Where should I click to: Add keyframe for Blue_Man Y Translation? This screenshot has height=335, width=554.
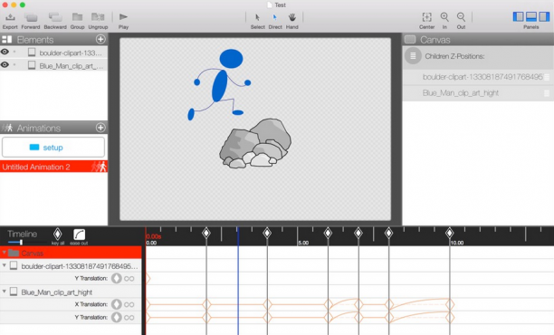pyautogui.click(x=116, y=317)
